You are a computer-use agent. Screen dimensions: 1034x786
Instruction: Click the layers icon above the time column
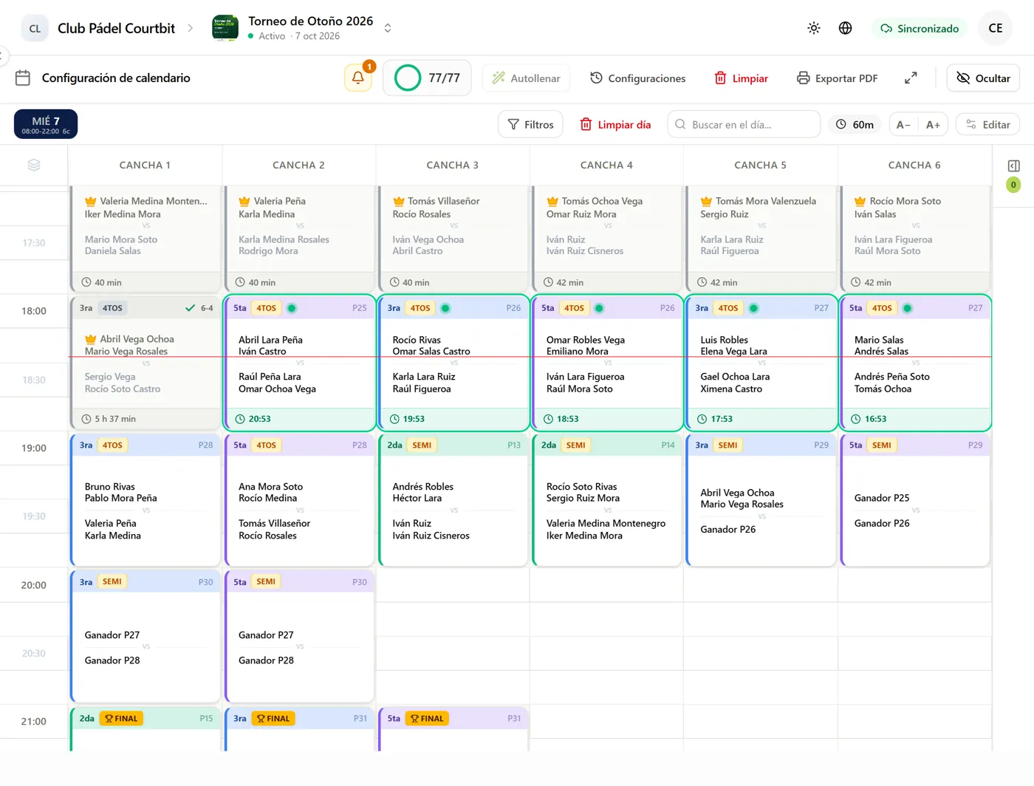34,165
